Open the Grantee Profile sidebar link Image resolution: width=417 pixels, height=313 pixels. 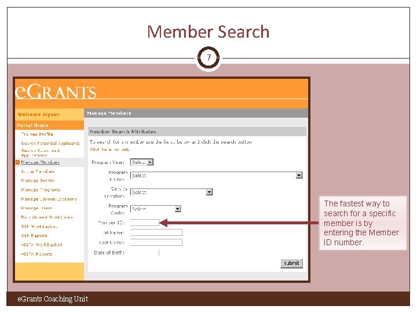click(37, 134)
